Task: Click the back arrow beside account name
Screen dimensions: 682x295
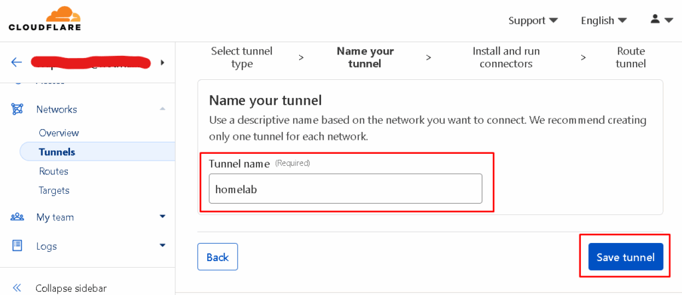Action: [16, 62]
